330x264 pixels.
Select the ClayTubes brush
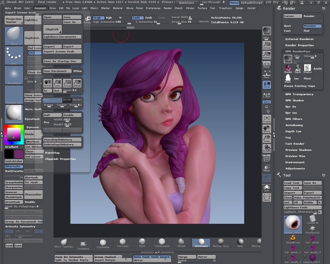(123, 243)
